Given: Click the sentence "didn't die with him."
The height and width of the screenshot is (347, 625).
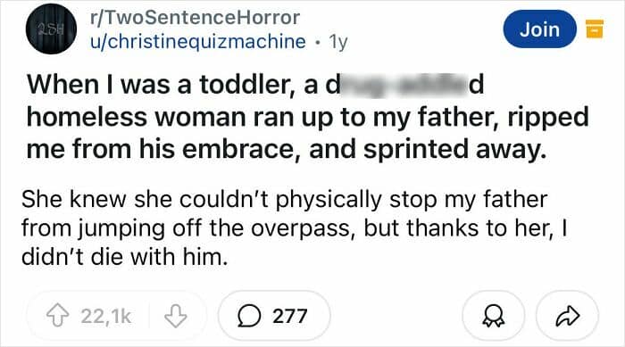Looking at the screenshot, I should click(125, 257).
